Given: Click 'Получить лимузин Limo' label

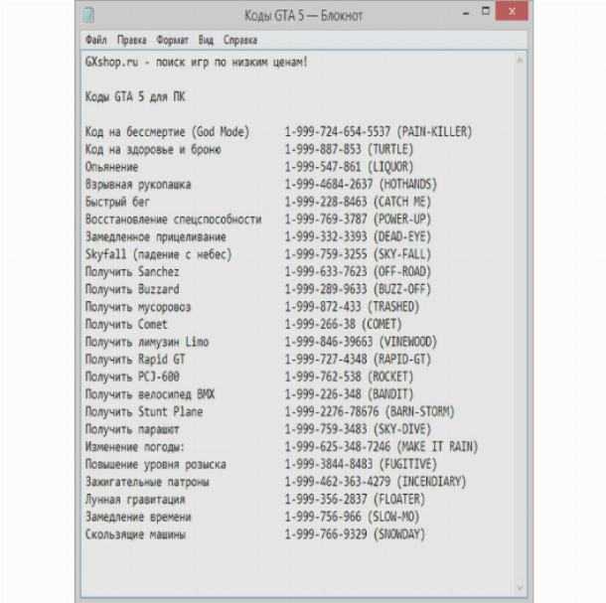Looking at the screenshot, I should click(146, 342).
